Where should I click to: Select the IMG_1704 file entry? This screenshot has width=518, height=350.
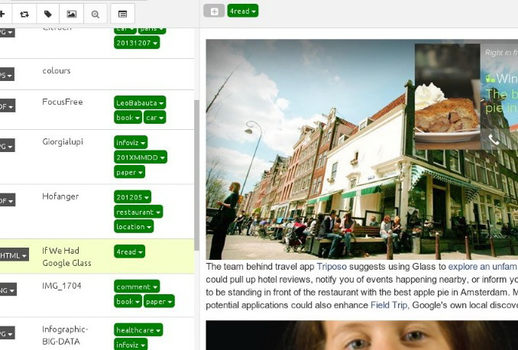click(62, 286)
